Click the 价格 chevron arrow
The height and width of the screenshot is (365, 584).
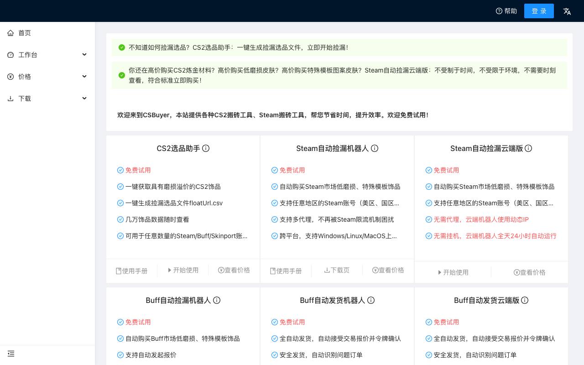(x=84, y=76)
